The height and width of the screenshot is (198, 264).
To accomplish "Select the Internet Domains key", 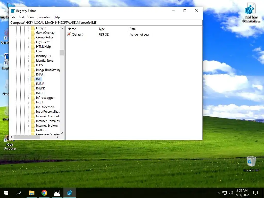I will point(48,121).
